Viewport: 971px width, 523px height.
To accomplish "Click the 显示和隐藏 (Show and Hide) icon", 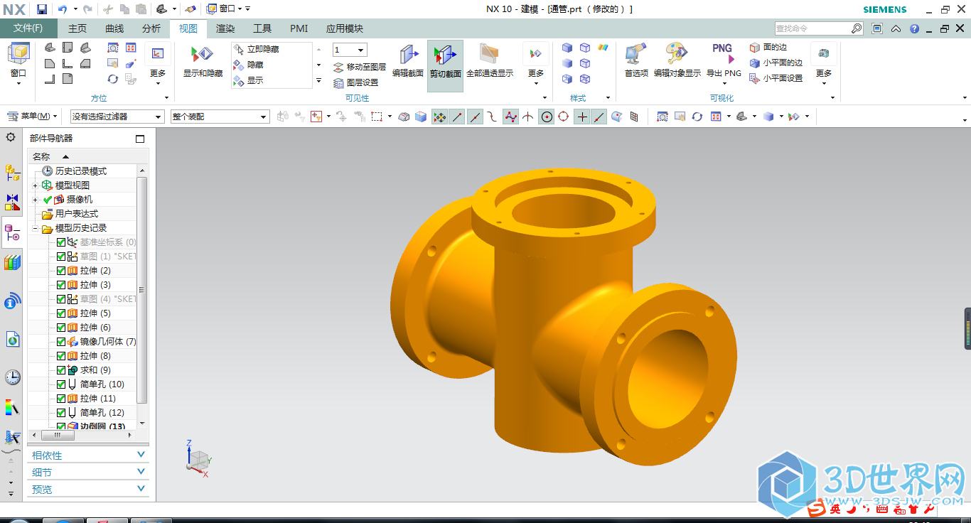I will 203,55.
